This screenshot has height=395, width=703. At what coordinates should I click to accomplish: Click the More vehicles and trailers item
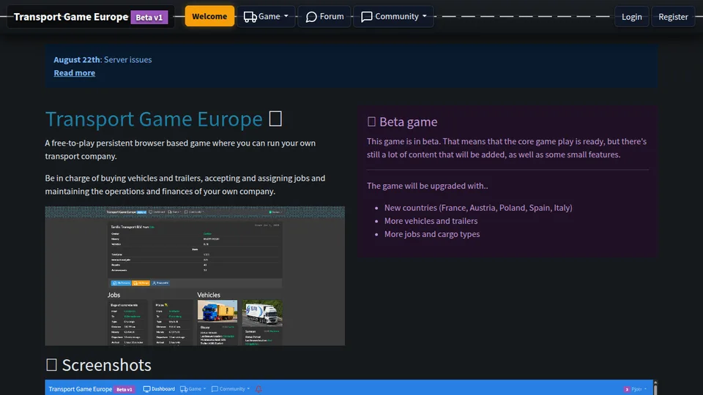(x=431, y=221)
